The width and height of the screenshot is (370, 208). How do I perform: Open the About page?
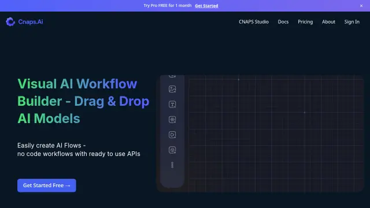click(x=328, y=22)
